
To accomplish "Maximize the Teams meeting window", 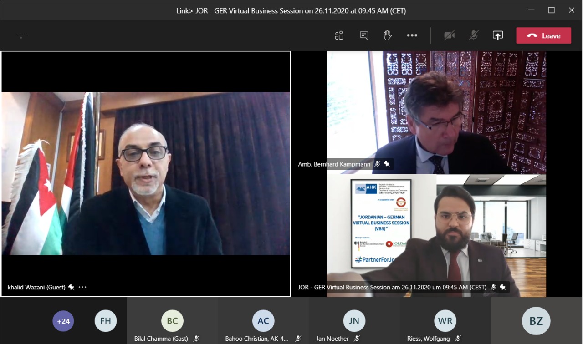I will pyautogui.click(x=551, y=10).
